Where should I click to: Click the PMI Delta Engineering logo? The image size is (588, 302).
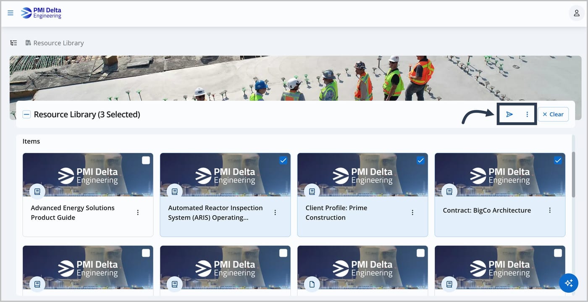pos(41,13)
